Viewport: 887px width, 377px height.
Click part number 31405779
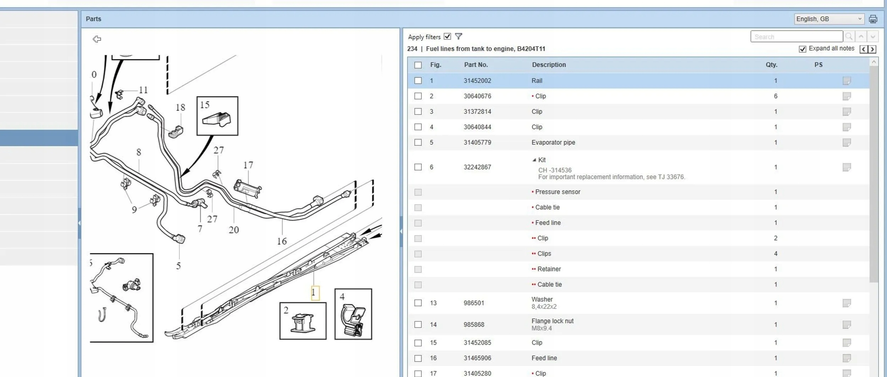click(x=477, y=143)
